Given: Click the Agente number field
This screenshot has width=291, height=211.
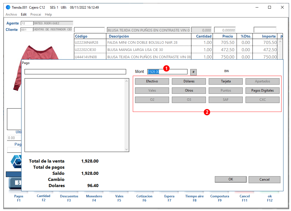Looking at the screenshot, I should 27,23.
